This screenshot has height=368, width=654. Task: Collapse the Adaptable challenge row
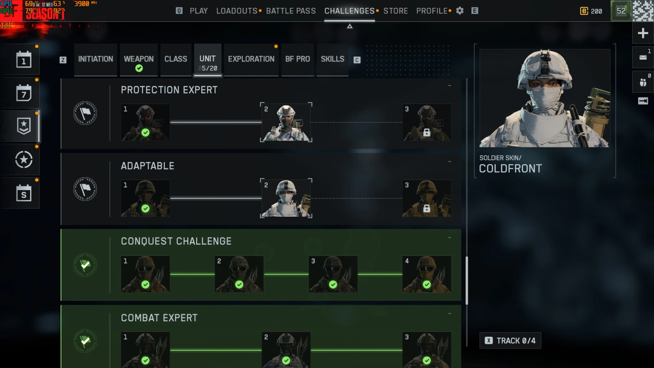(450, 162)
